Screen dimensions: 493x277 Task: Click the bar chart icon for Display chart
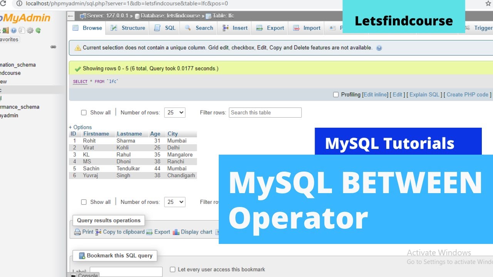(x=176, y=232)
